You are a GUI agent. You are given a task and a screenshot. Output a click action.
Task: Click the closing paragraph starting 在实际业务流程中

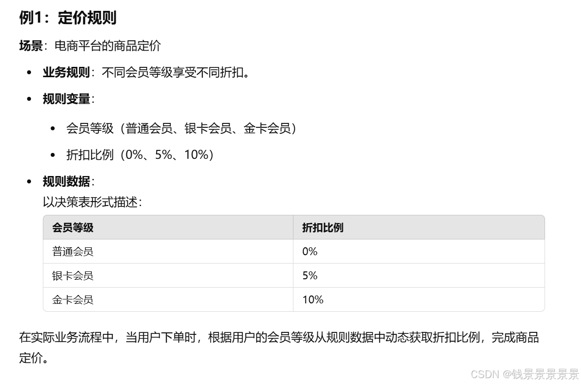click(279, 348)
